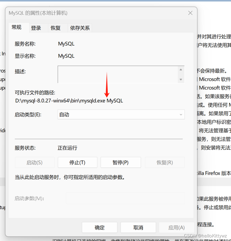Click the 恢复(R) button
Viewport: 231px width, 241px height.
point(165,162)
